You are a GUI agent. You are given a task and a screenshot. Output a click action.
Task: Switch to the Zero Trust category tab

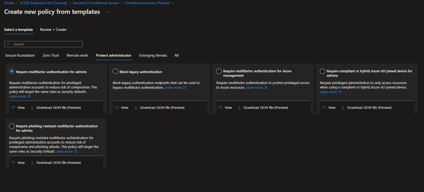(51, 55)
